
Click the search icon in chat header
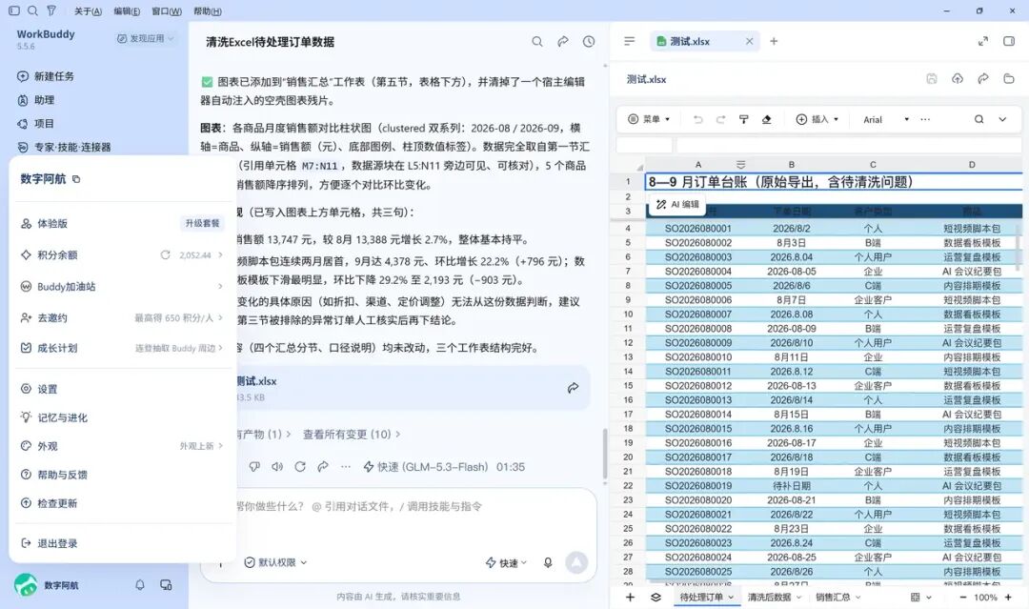pos(536,41)
